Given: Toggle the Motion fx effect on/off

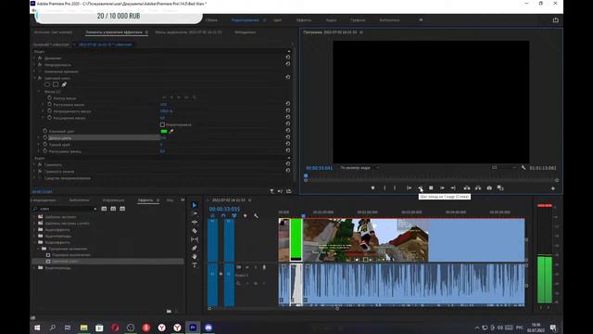Looking at the screenshot, I should click(40, 58).
